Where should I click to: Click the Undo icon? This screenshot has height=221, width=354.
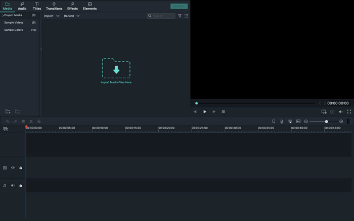click(8, 122)
